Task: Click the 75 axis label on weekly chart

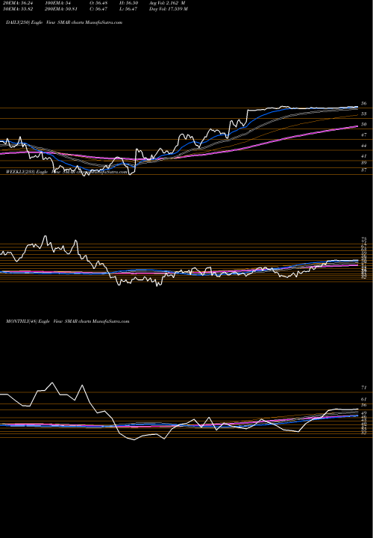Action: coord(364,239)
